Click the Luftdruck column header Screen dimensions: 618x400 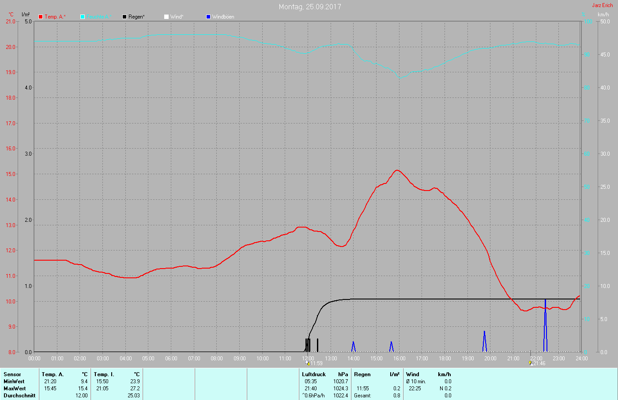click(314, 374)
